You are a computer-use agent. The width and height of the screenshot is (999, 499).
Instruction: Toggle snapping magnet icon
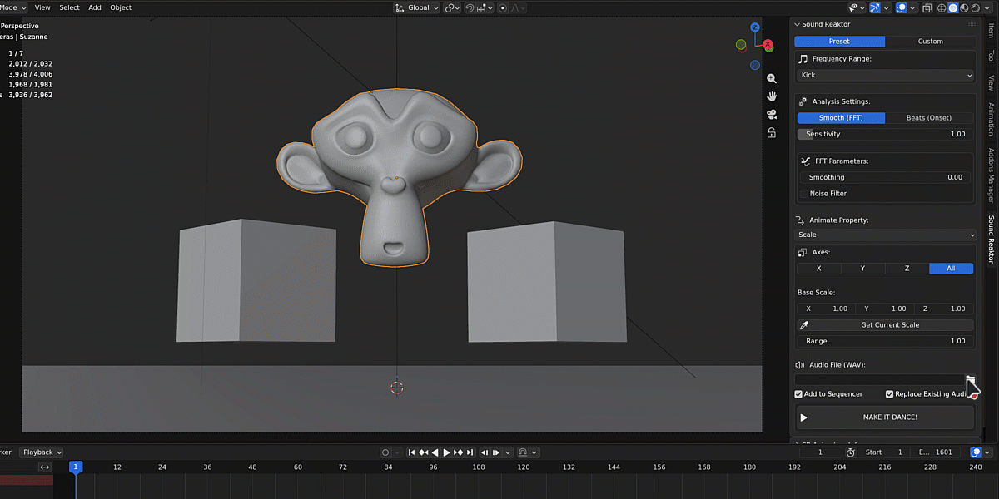coord(470,8)
